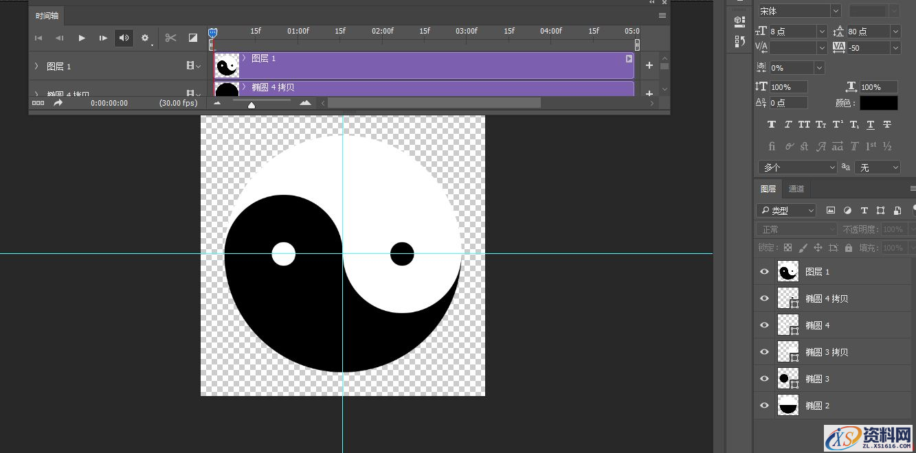Click the + button on the 图层 1 track
Viewport: 916px width, 453px height.
coord(649,65)
